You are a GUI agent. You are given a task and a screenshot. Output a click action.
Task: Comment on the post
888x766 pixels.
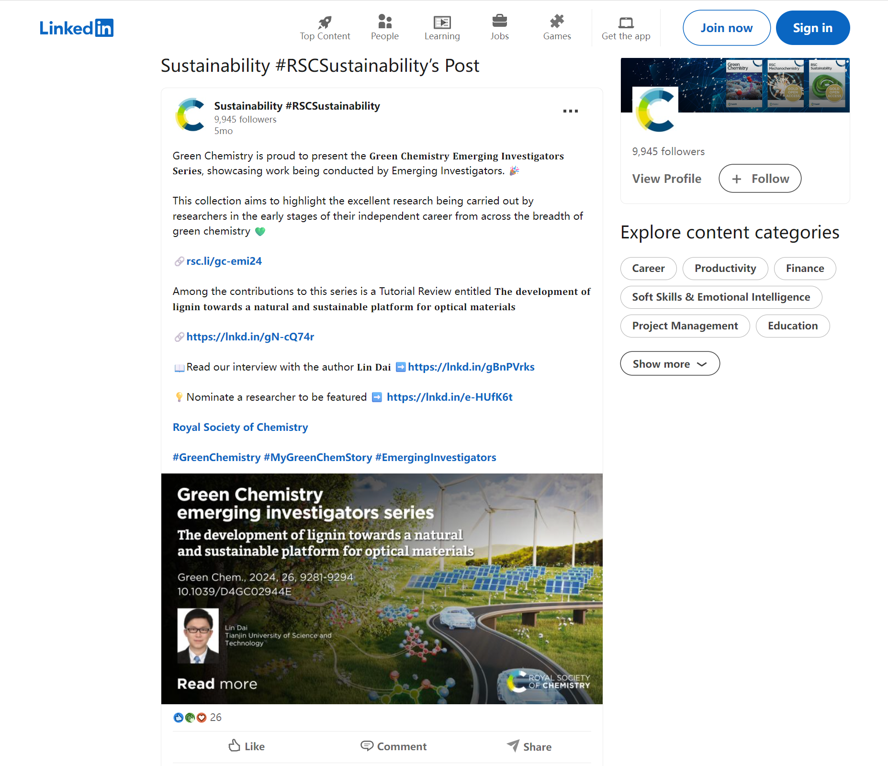point(393,746)
